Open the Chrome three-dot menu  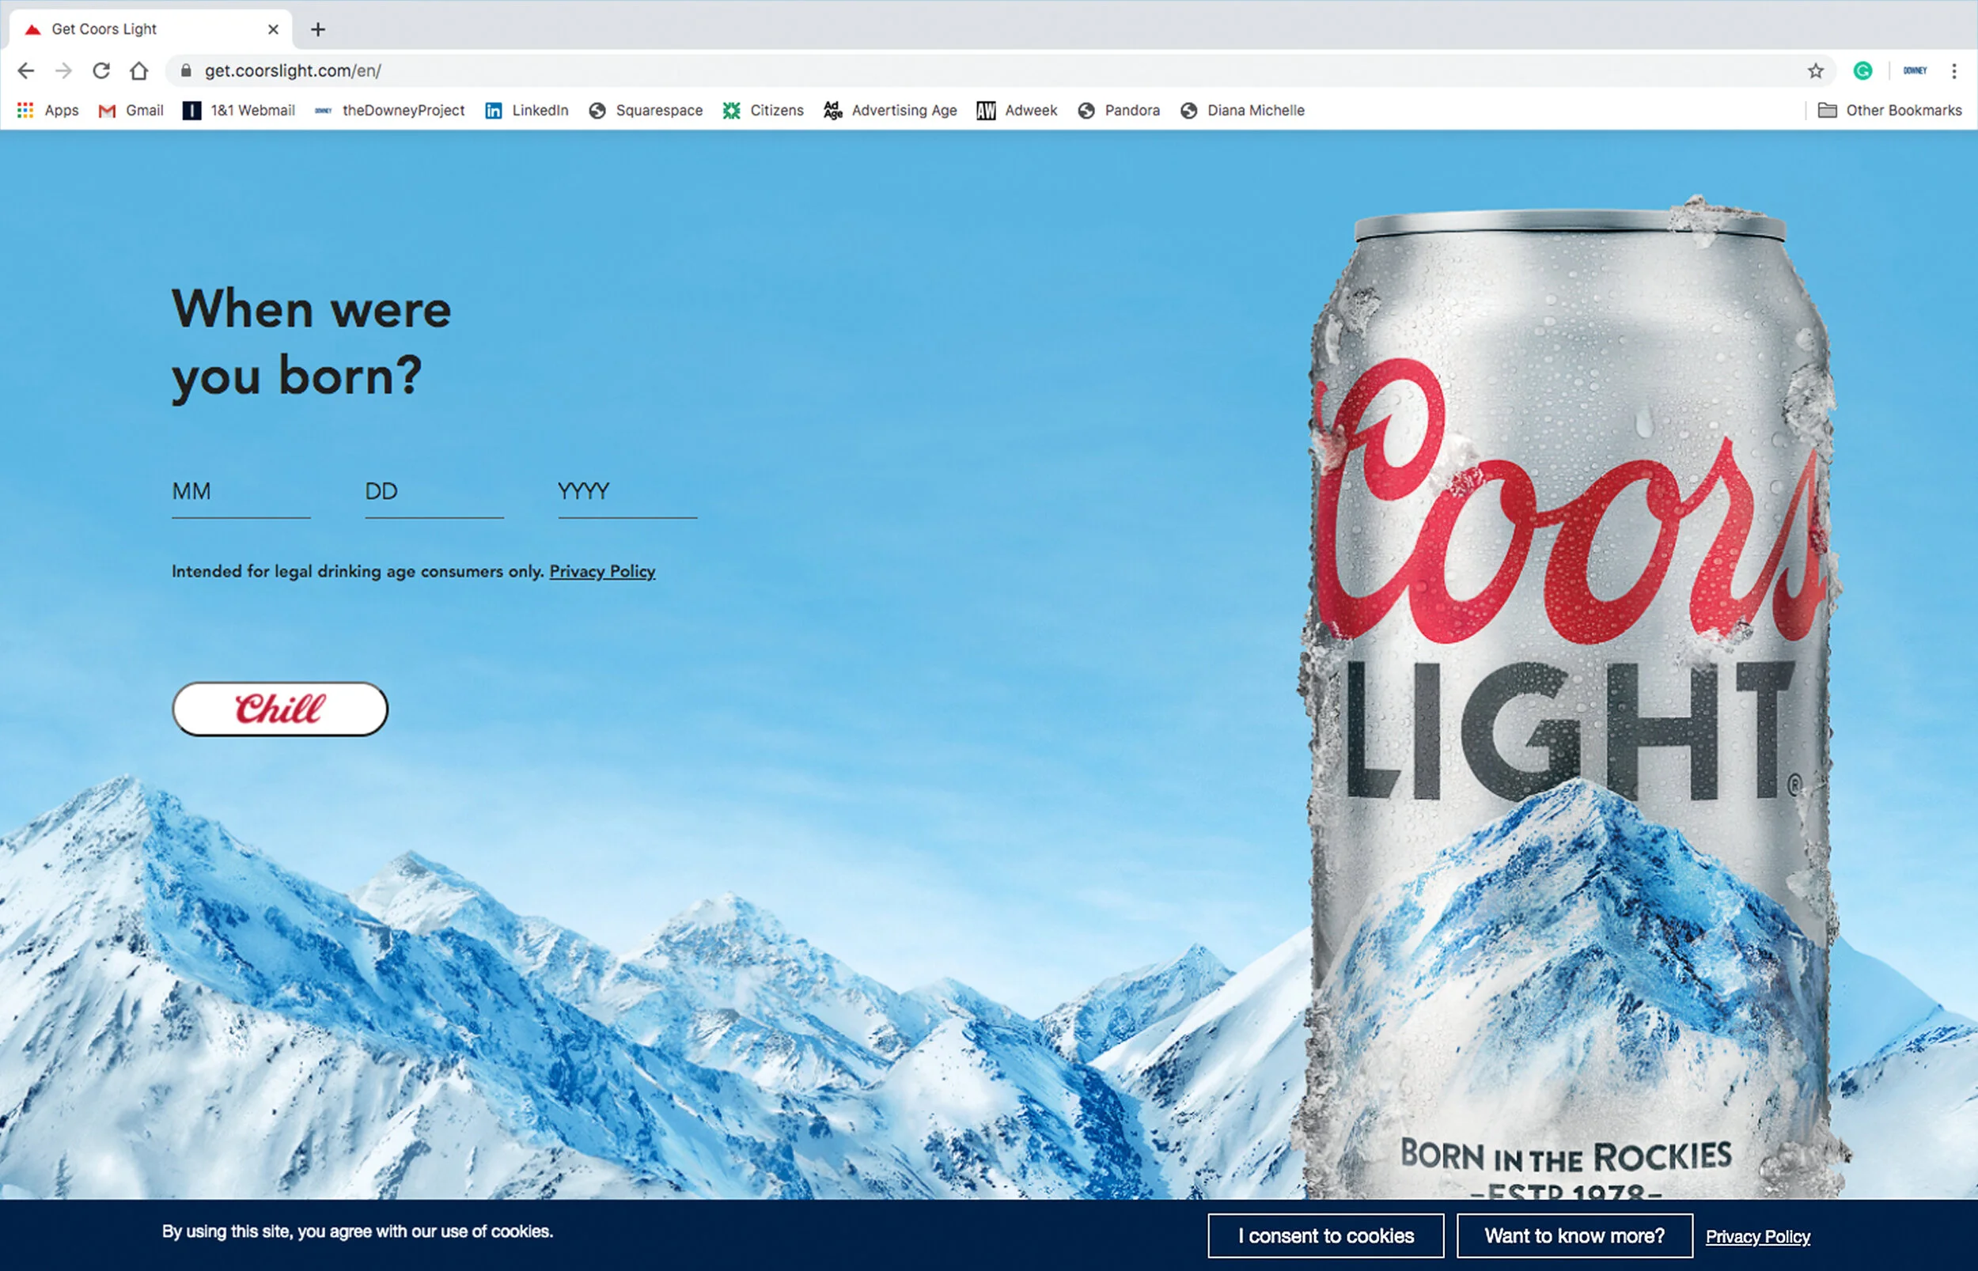tap(1954, 71)
